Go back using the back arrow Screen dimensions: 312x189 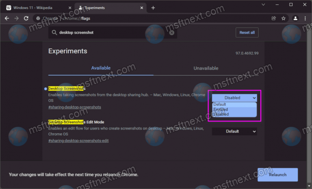click(x=7, y=18)
